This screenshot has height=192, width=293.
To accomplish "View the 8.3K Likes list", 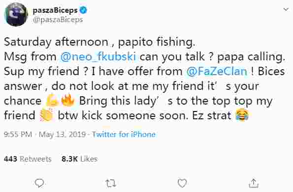I will [x=80, y=159].
